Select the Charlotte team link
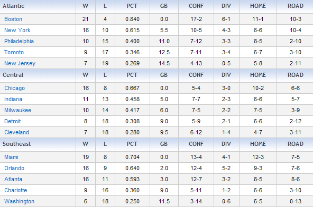The width and height of the screenshot is (313, 207). pyautogui.click(x=15, y=190)
